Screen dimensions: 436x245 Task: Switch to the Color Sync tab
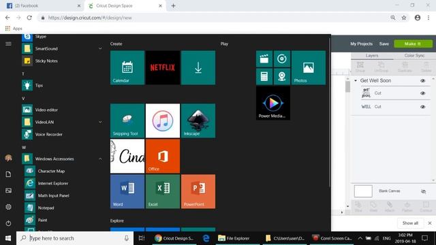point(414,56)
